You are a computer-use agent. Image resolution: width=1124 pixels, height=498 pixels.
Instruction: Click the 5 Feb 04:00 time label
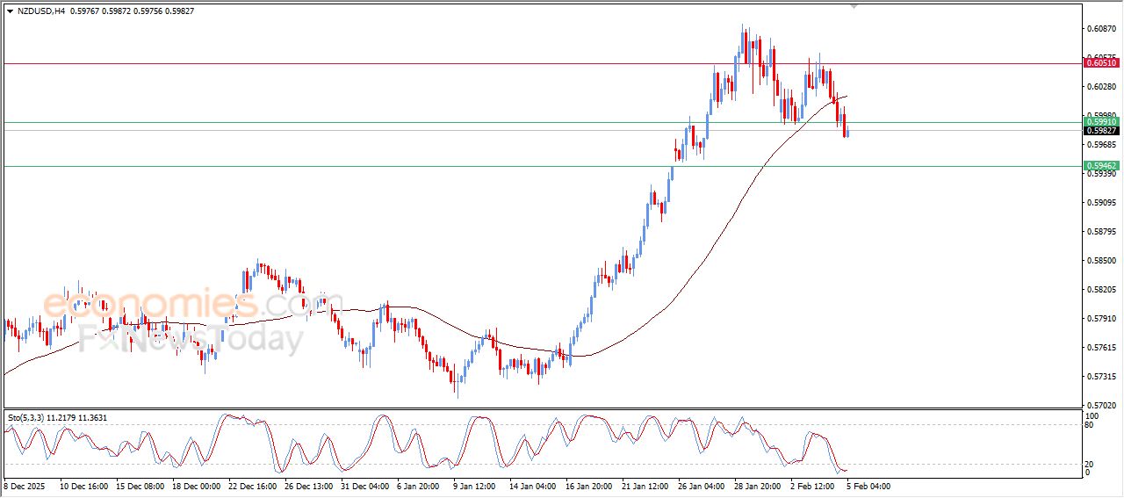[868, 486]
